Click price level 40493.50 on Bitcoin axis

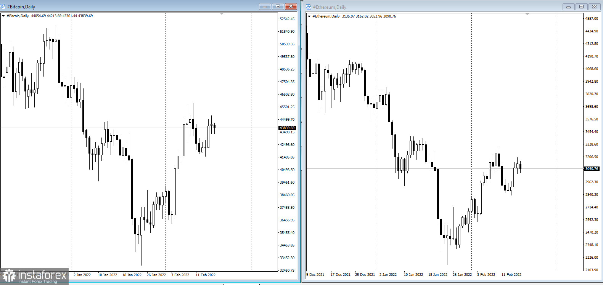(287, 170)
